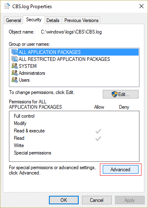Screen dimensions: 148x208
Task: Click the Users group icon
Action: [x=15, y=80]
